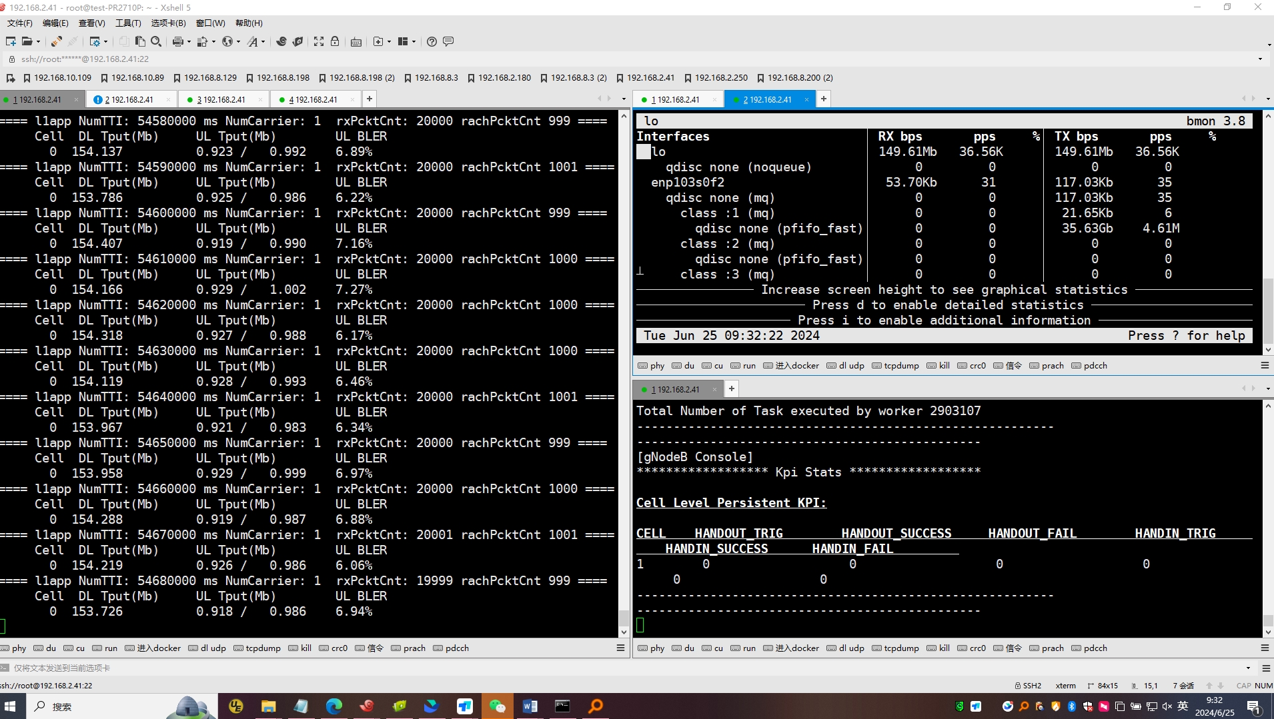Expand the Open session dropdown arrow
1274x719 pixels.
coord(38,41)
